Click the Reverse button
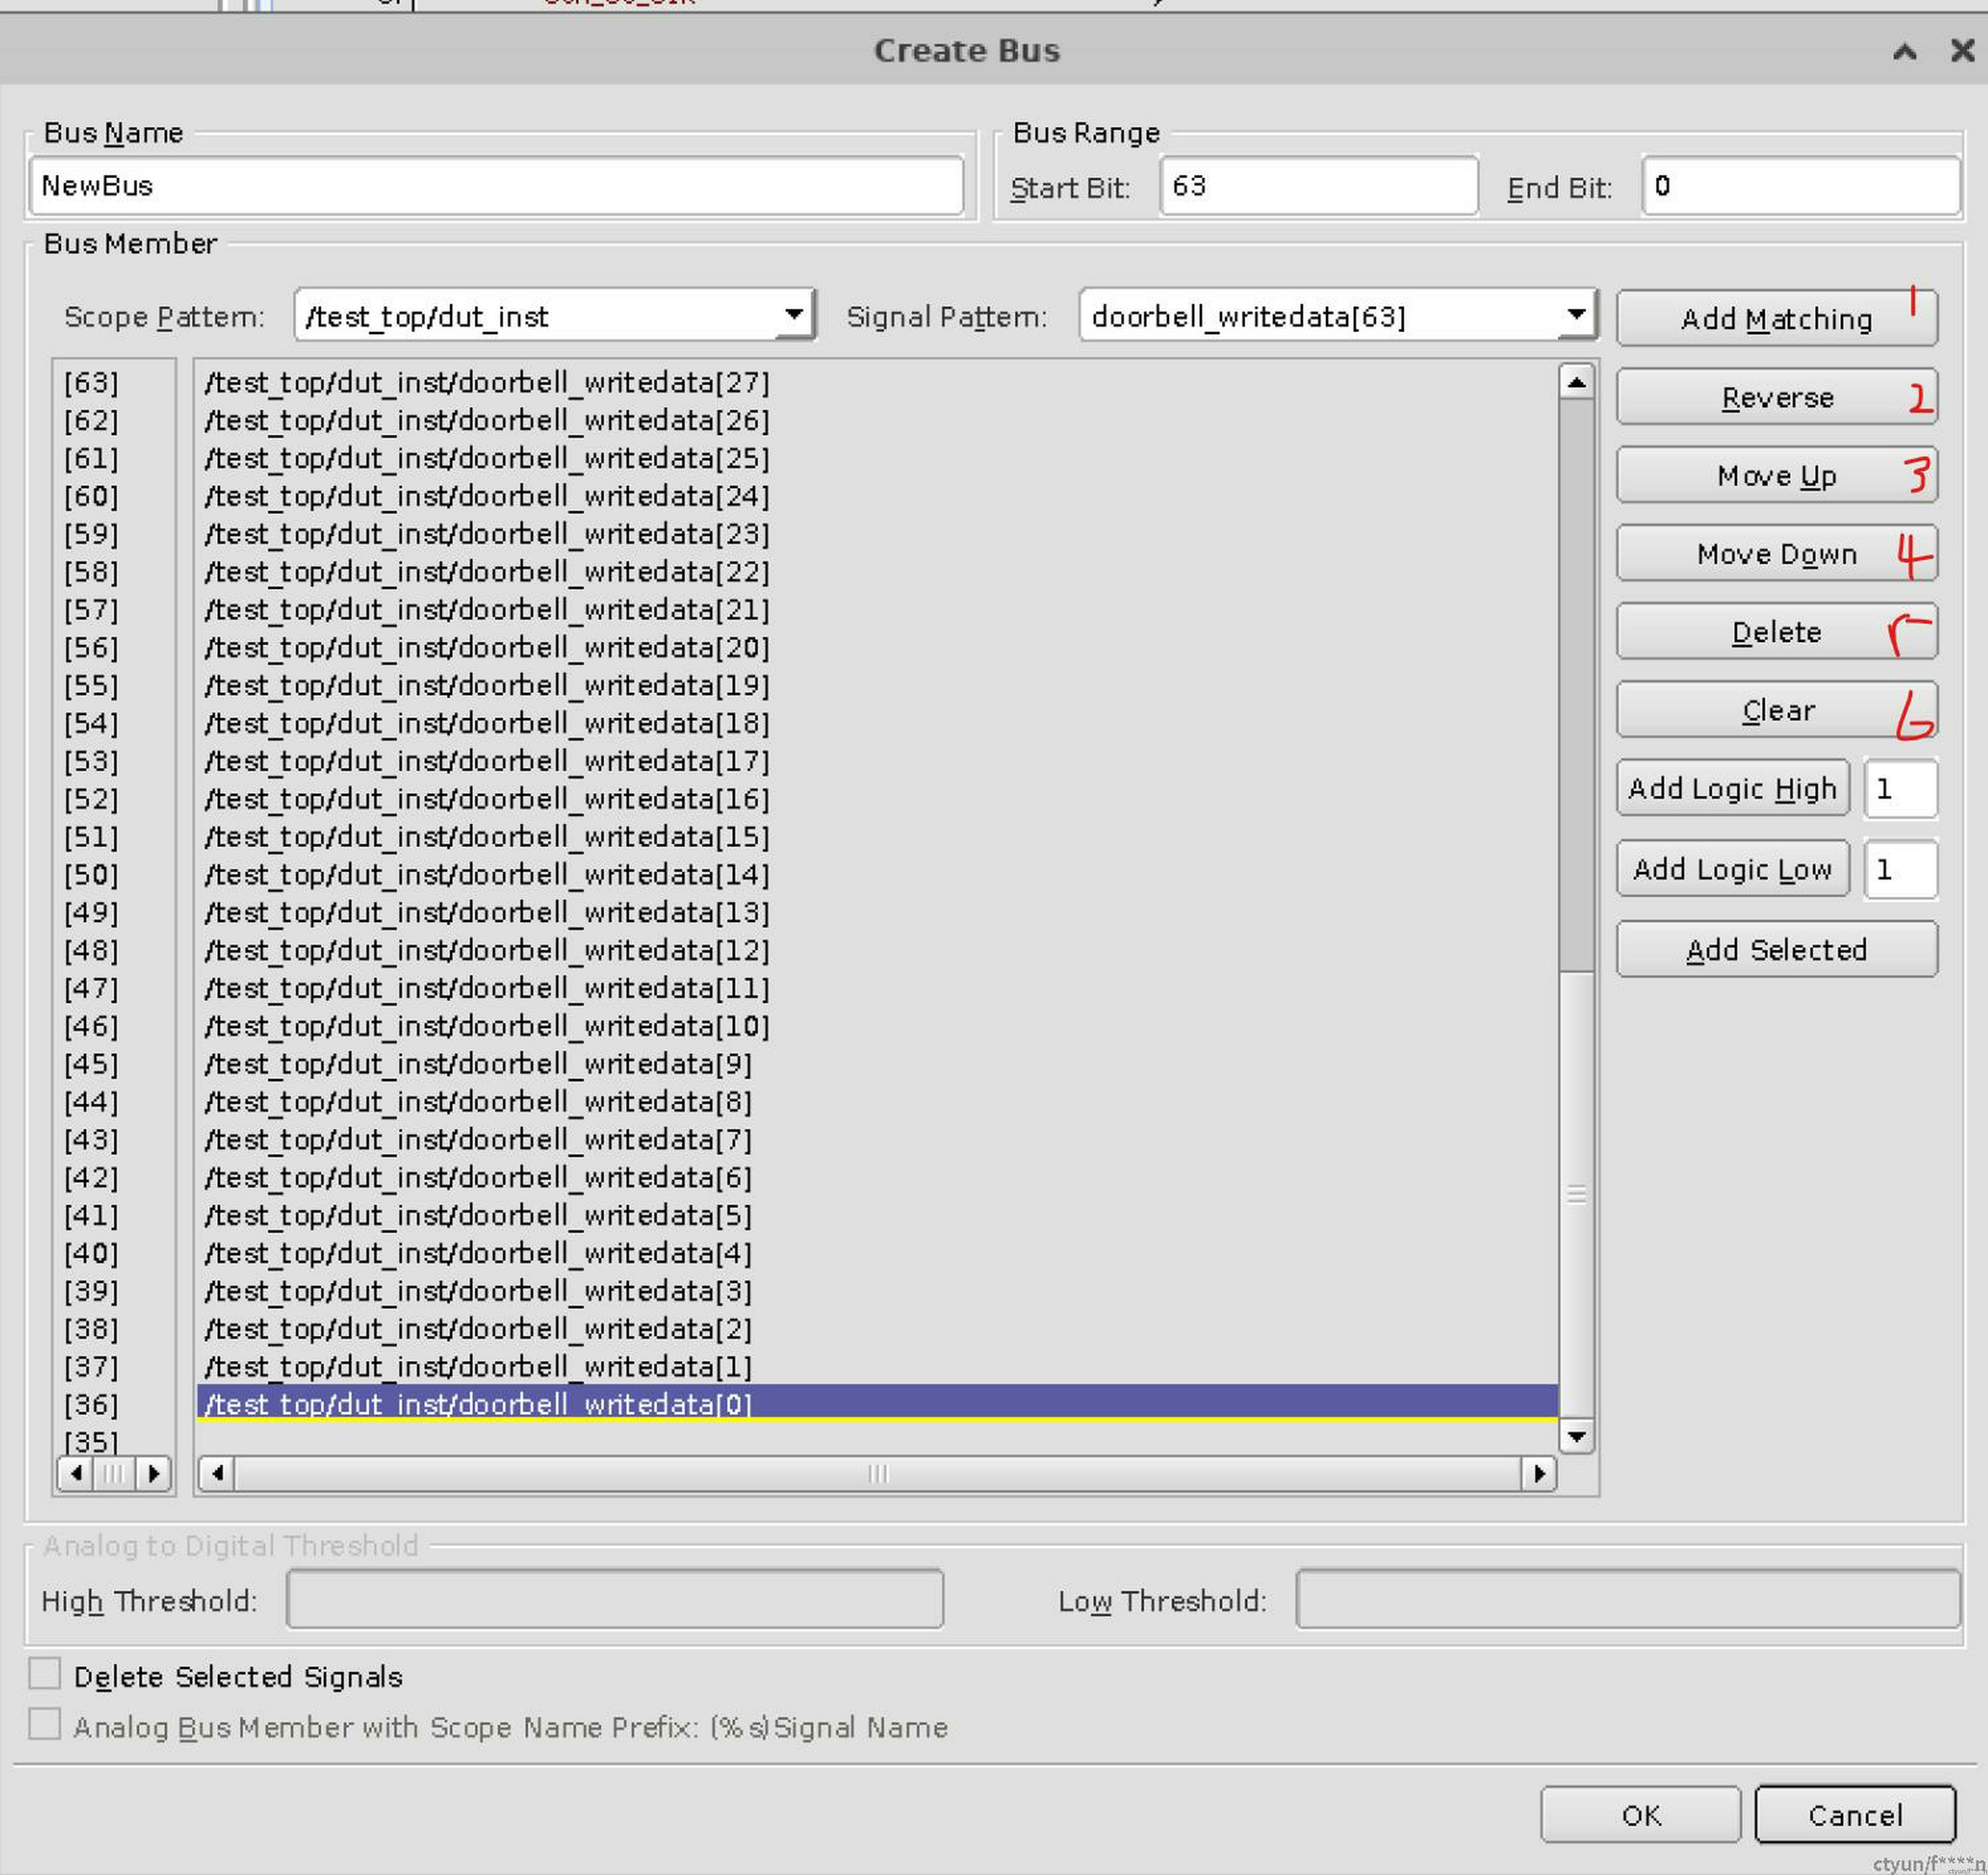Screen dimensions: 1988x1875 click(x=1776, y=397)
